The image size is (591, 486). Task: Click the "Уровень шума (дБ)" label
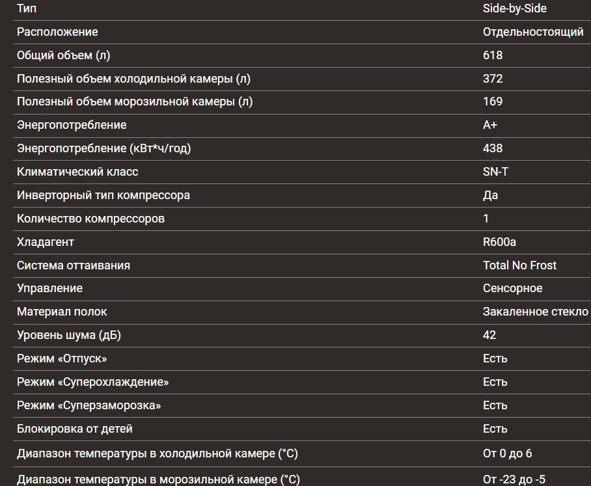(x=68, y=335)
